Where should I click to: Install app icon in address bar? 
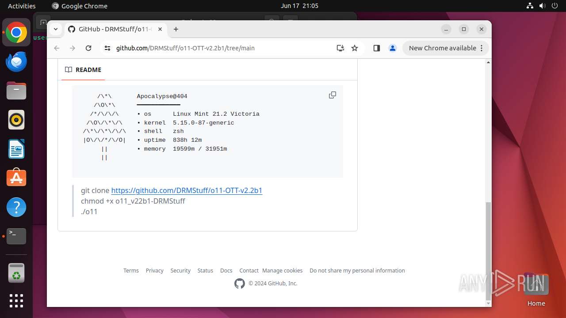tap(340, 48)
